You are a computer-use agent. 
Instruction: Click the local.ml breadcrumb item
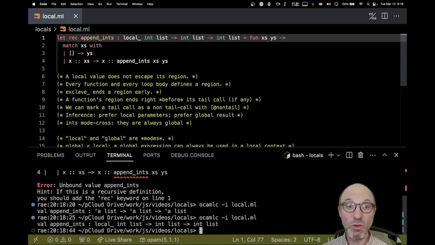click(x=75, y=29)
